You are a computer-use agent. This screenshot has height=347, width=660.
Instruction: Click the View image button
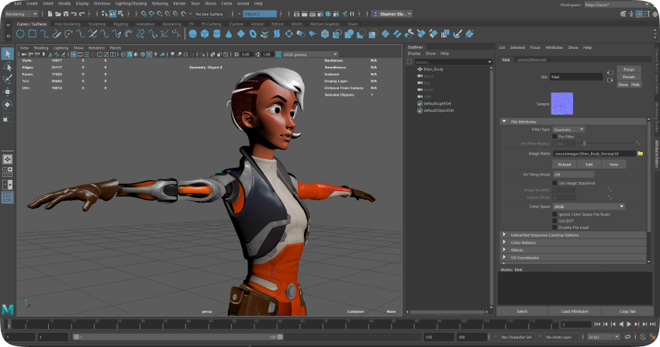click(x=613, y=165)
